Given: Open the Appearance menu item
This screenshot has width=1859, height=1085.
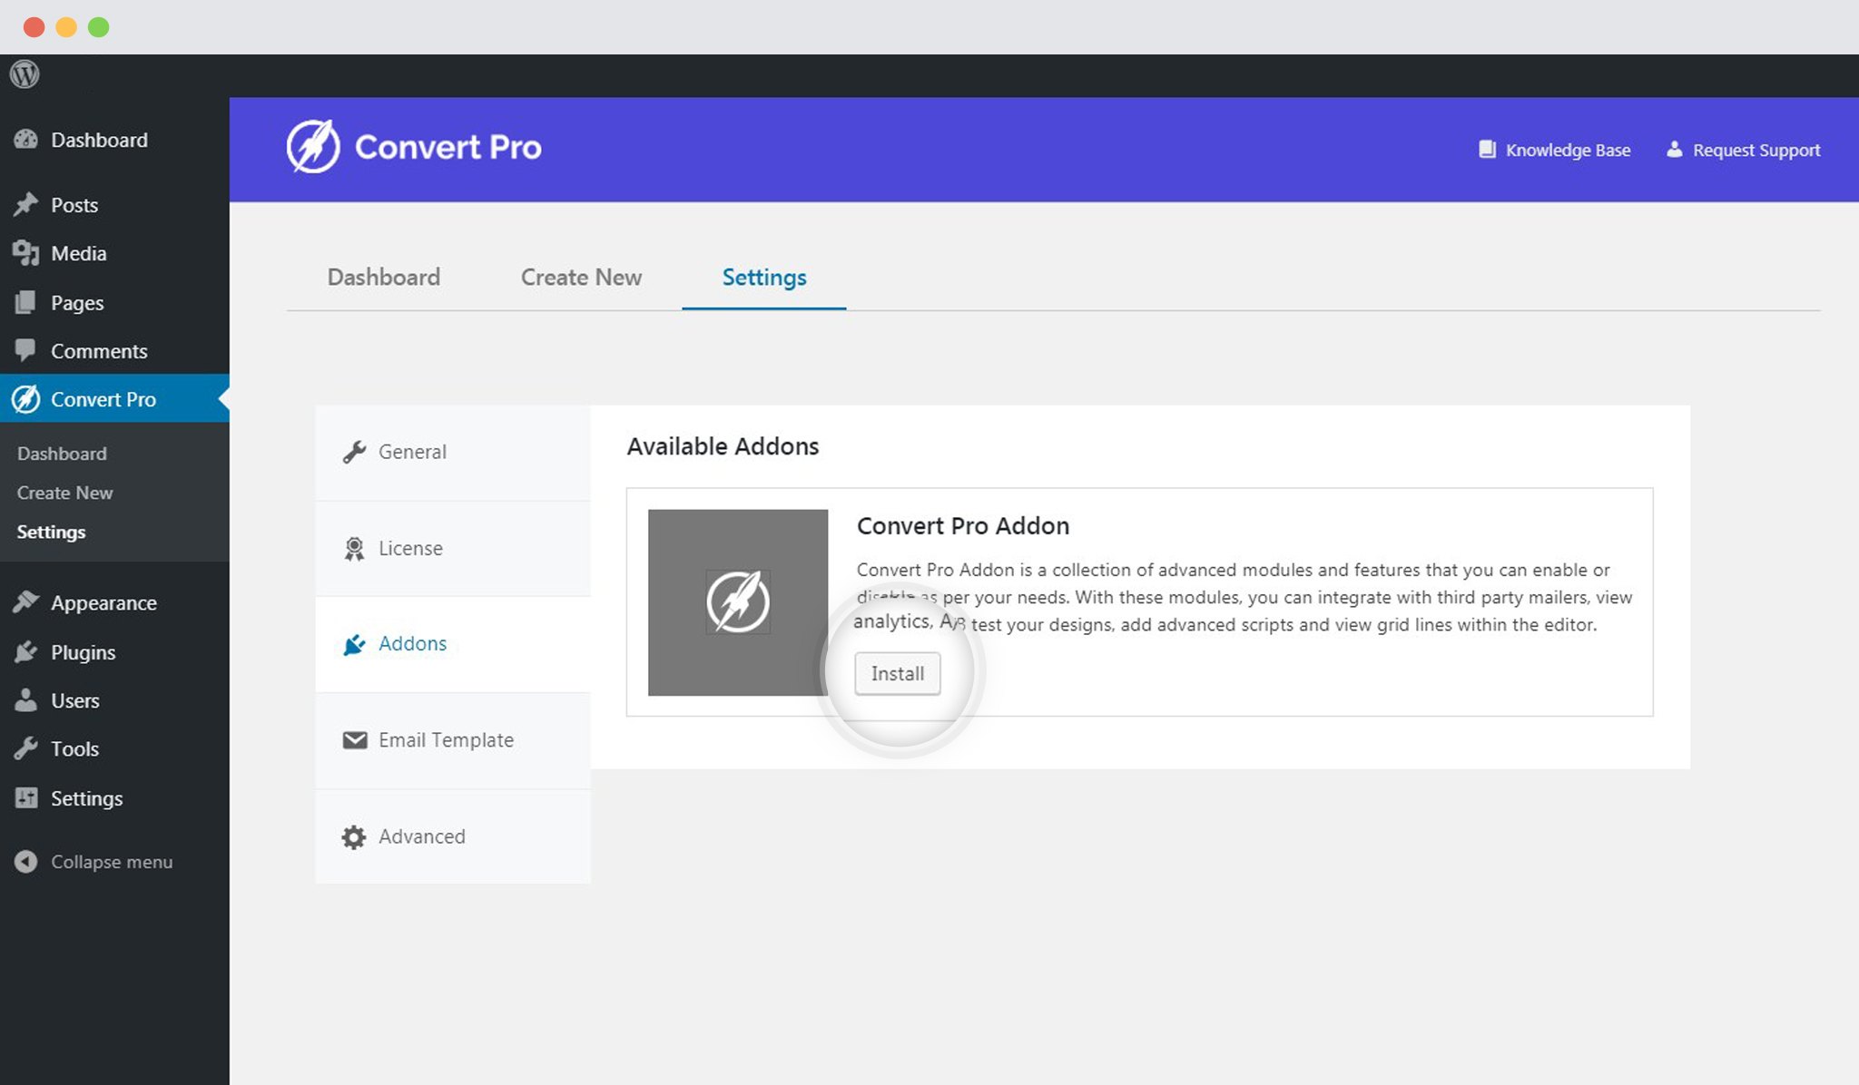Looking at the screenshot, I should coord(114,602).
